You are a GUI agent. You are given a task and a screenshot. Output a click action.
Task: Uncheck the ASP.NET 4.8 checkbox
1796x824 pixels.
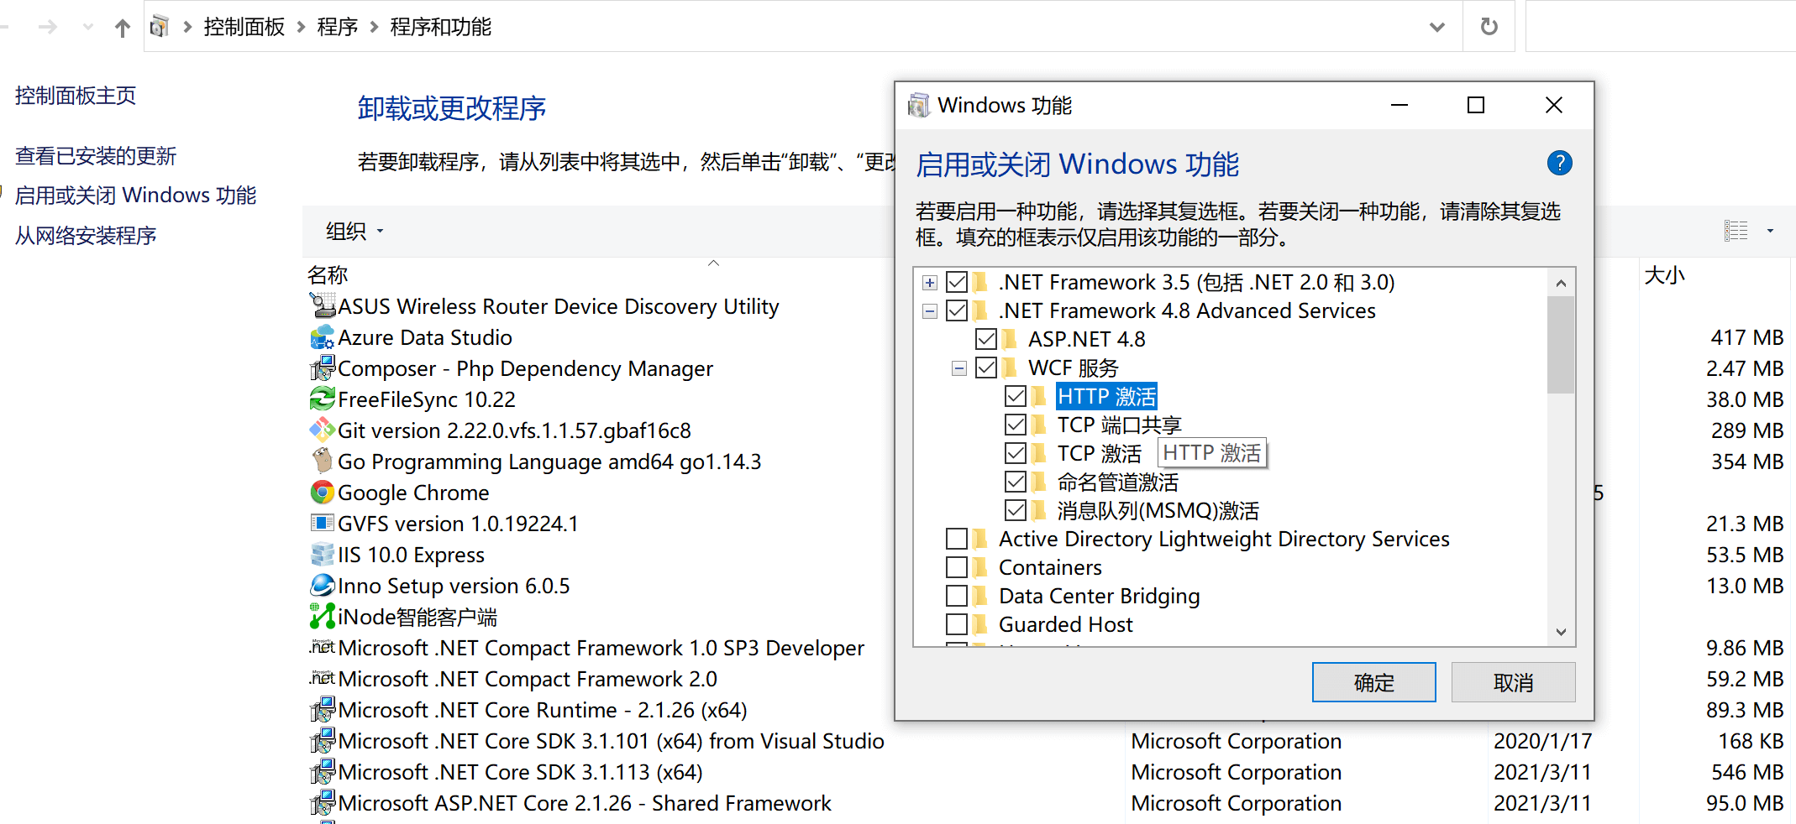click(986, 339)
